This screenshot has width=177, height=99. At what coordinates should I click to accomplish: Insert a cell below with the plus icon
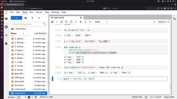point(57,22)
